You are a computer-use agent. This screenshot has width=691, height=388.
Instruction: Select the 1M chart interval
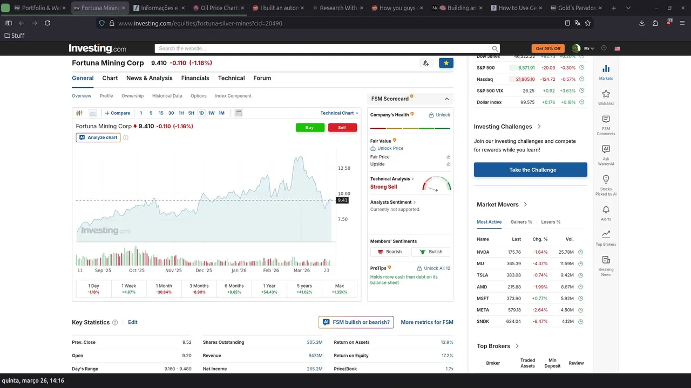point(221,113)
